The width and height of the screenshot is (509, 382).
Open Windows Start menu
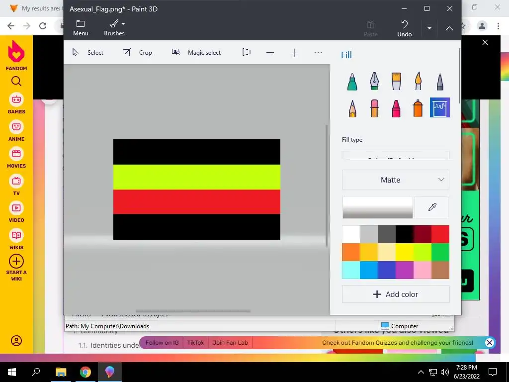tap(12, 372)
